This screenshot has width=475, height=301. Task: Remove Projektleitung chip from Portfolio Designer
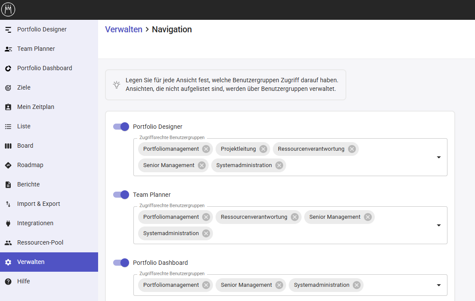tap(263, 149)
